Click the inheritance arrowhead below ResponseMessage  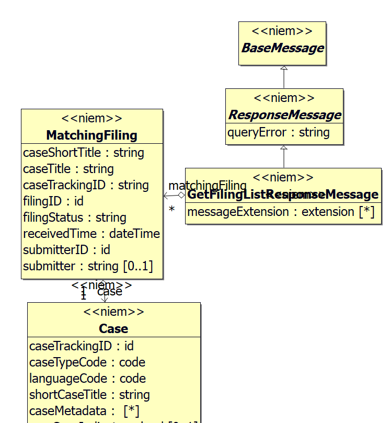coord(284,148)
